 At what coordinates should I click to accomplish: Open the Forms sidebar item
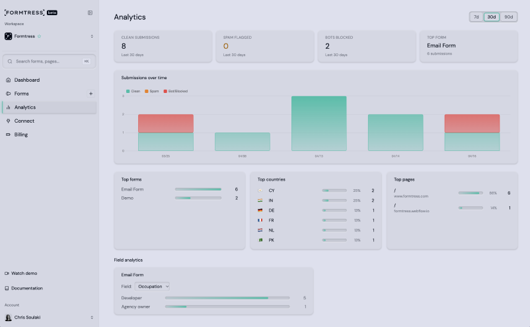click(22, 94)
